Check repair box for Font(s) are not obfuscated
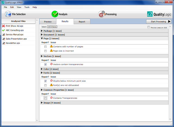The image size is (174, 127). (45, 85)
